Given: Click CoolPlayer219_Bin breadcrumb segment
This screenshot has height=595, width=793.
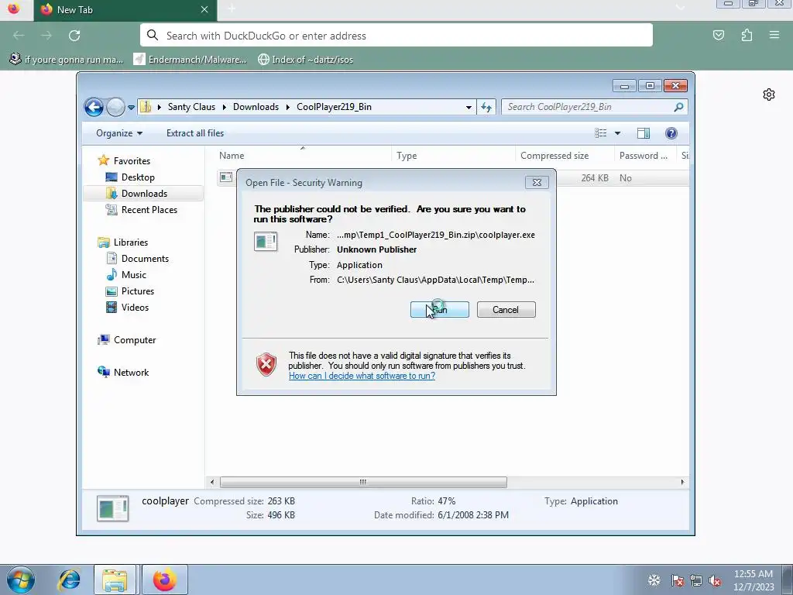Looking at the screenshot, I should pyautogui.click(x=334, y=107).
